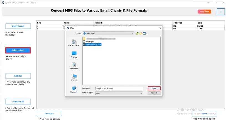Create a new folder in the Open dialog
226x120 pixels.
141,33
